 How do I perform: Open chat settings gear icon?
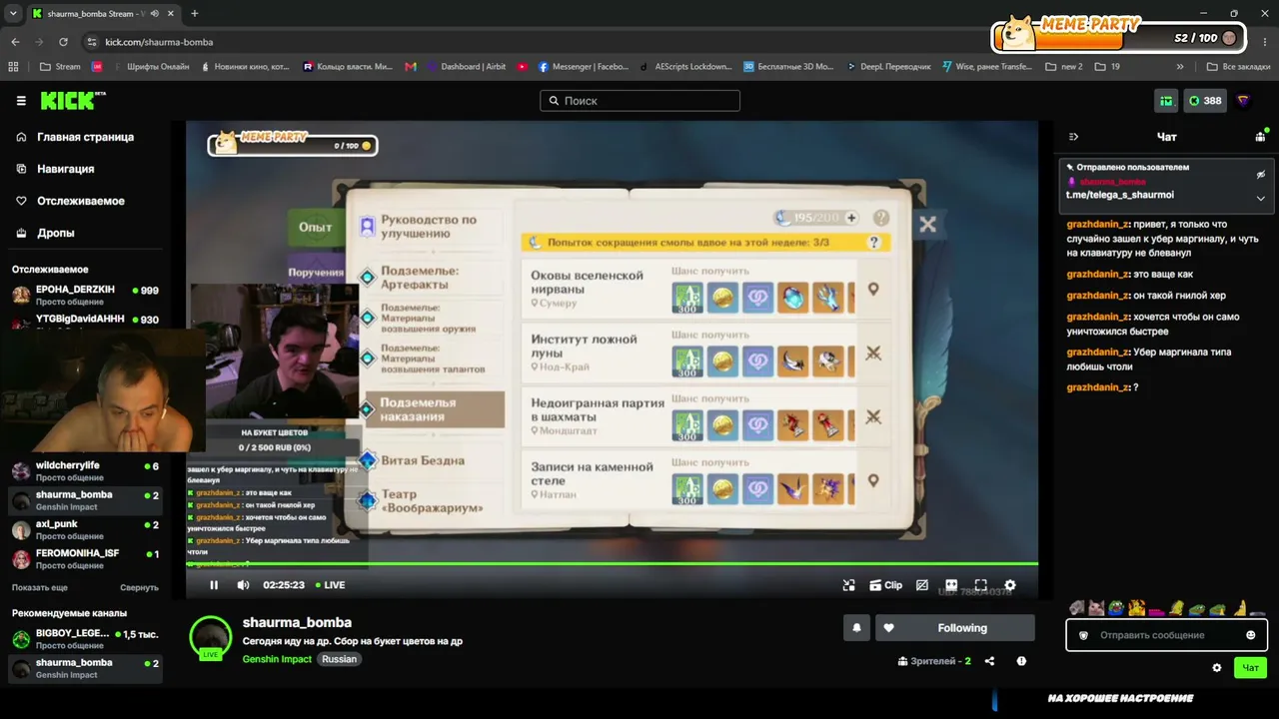click(x=1216, y=668)
